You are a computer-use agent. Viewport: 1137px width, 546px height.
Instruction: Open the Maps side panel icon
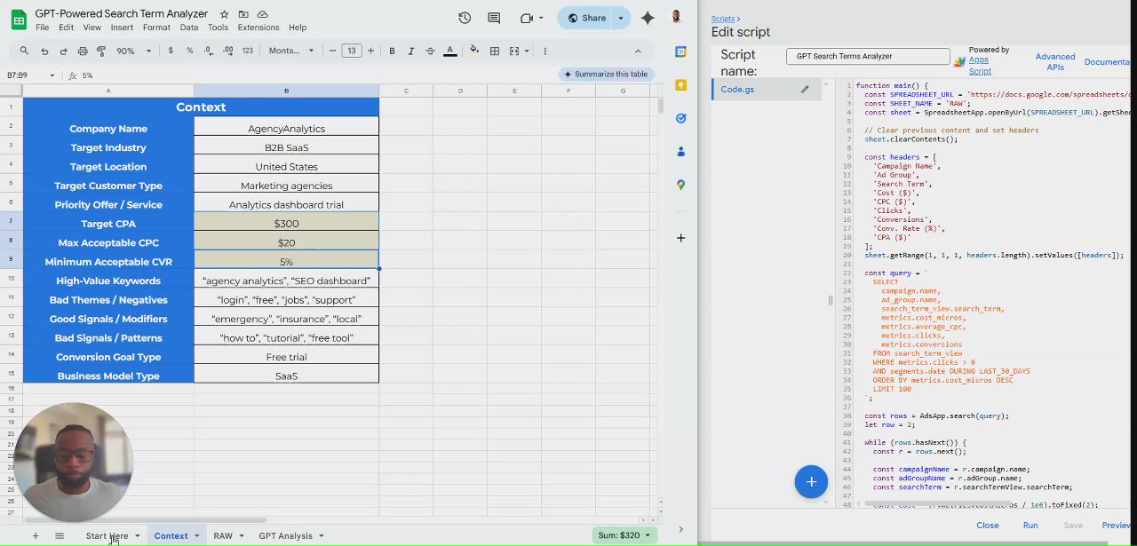tap(681, 185)
